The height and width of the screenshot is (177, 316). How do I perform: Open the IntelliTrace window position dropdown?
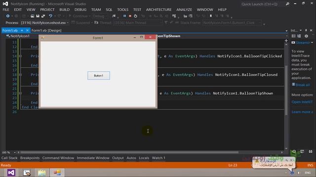[x=301, y=30]
